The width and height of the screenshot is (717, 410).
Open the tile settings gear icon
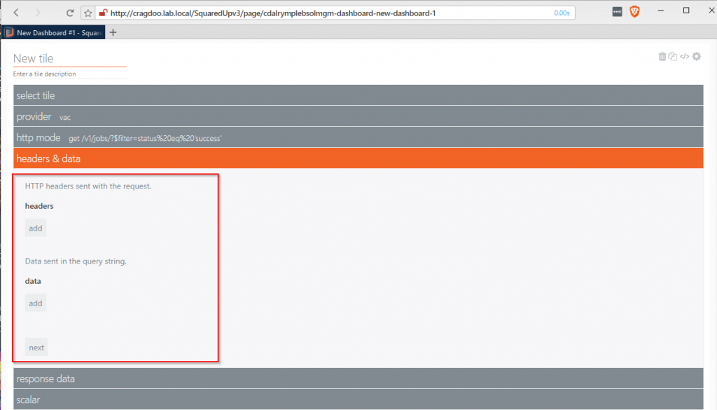pos(696,57)
